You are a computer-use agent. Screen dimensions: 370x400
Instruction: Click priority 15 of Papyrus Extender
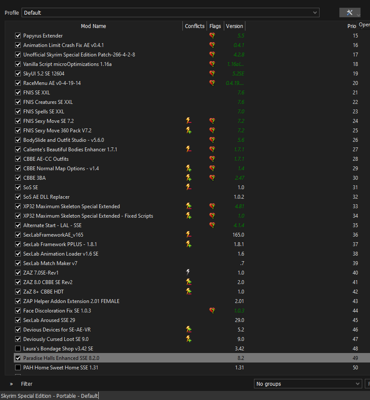355,36
